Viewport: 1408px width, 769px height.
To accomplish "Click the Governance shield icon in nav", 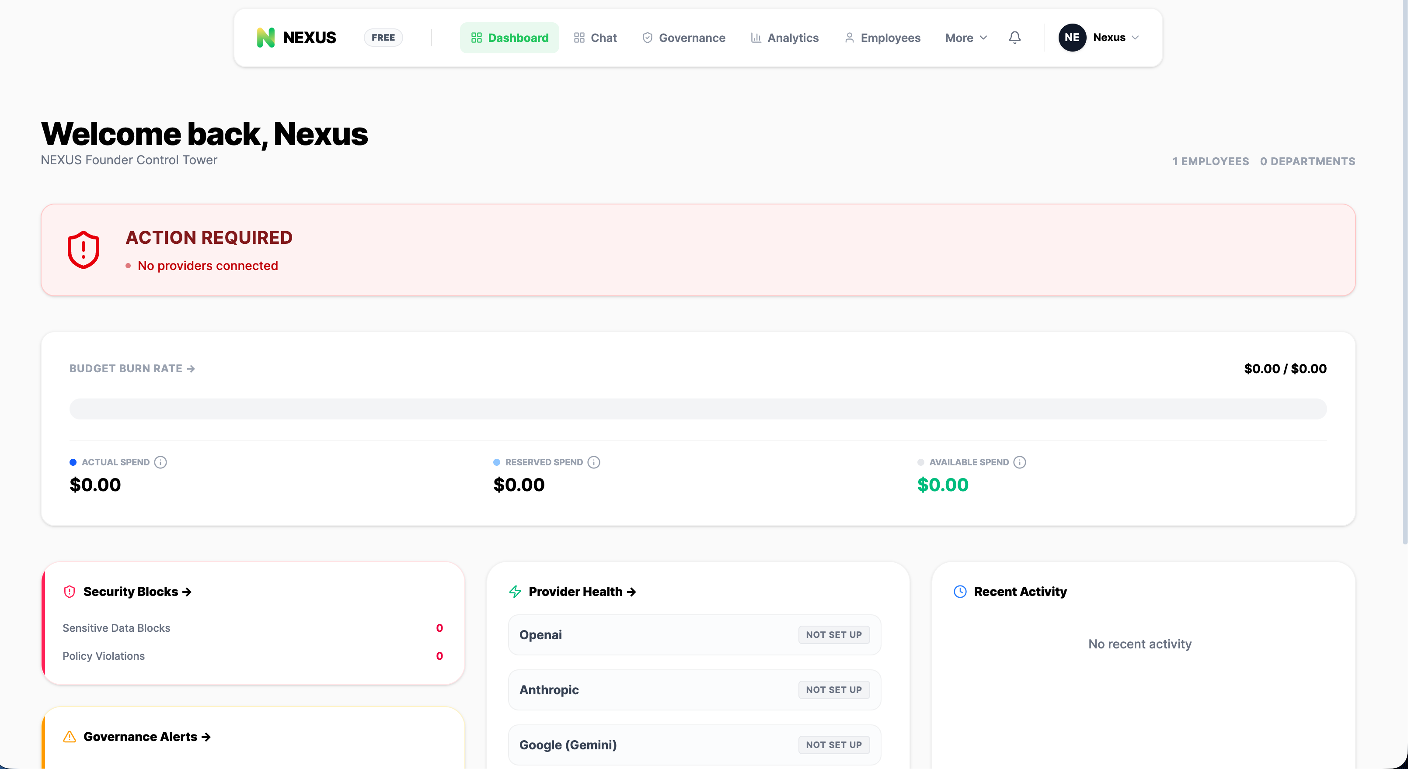I will pos(647,38).
